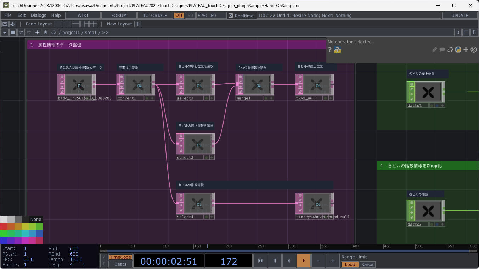Choose the top/bottom split pane layout
Viewport: 479px width, 269px height.
75,24
